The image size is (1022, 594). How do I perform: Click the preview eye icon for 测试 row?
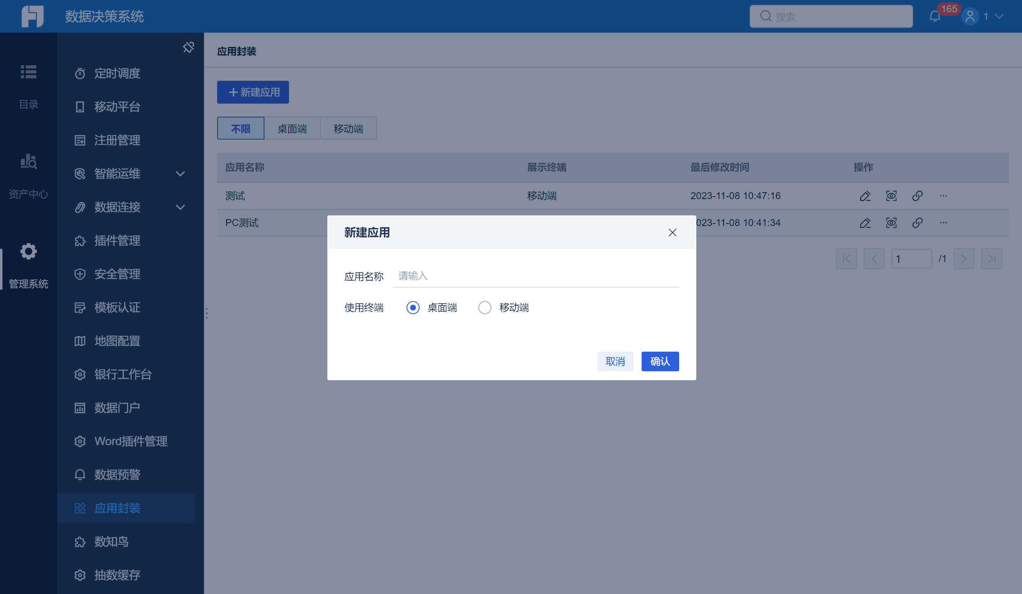tap(891, 196)
